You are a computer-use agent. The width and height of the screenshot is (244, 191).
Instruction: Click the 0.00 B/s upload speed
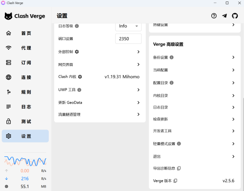click(25, 171)
